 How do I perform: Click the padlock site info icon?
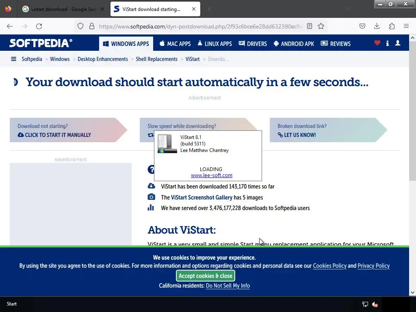pyautogui.click(x=92, y=26)
